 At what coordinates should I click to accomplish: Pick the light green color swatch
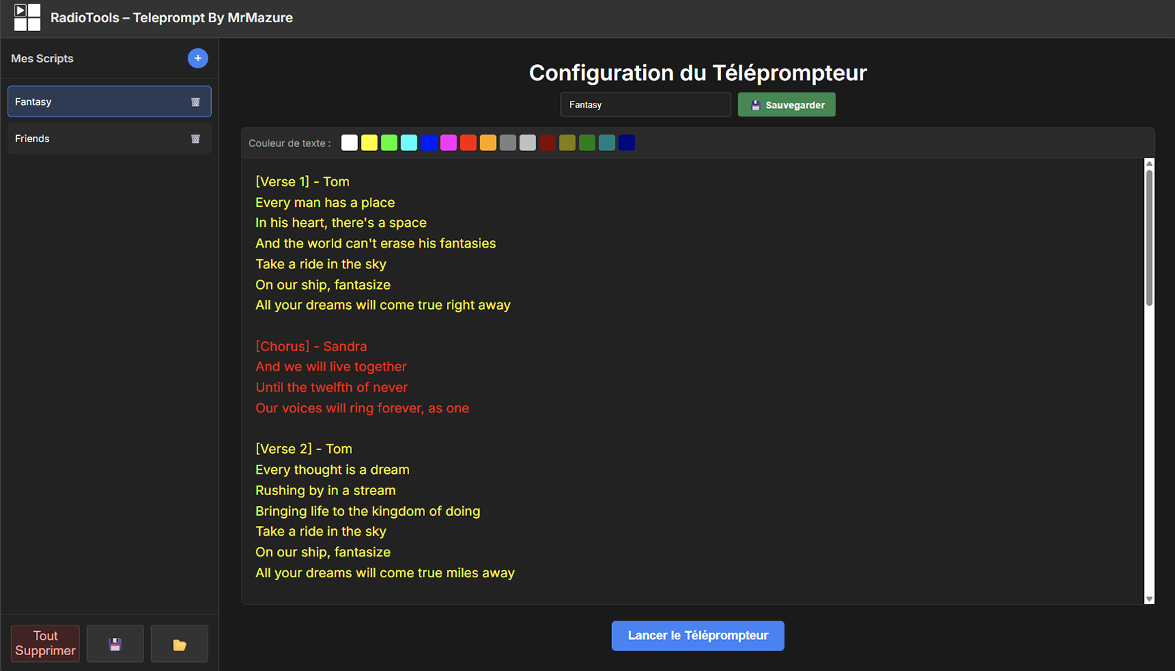click(389, 143)
